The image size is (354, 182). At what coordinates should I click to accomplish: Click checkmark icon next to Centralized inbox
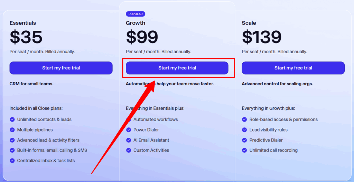12,161
